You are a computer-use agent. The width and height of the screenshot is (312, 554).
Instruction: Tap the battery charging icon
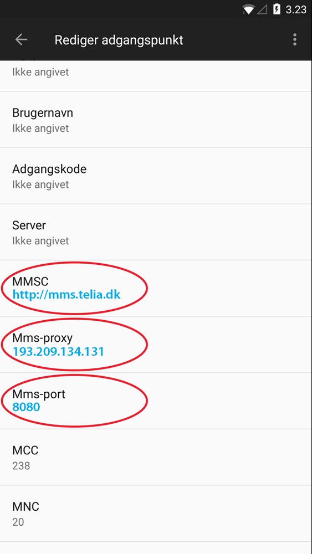tap(277, 9)
